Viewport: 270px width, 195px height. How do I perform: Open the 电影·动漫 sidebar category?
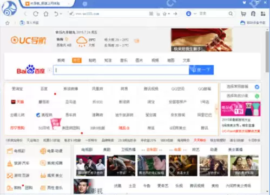(51, 151)
